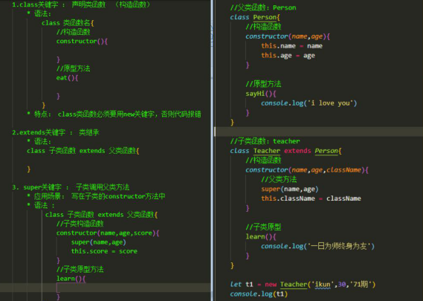Click the 'eat(){' method line
The height and width of the screenshot is (301, 423).
point(67,78)
